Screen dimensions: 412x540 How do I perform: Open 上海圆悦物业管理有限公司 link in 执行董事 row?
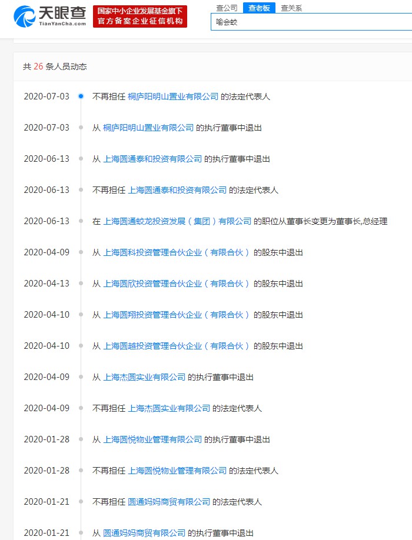152,440
